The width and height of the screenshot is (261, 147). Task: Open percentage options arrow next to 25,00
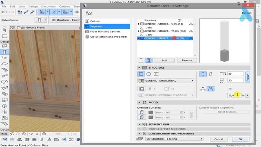pyautogui.click(x=248, y=95)
